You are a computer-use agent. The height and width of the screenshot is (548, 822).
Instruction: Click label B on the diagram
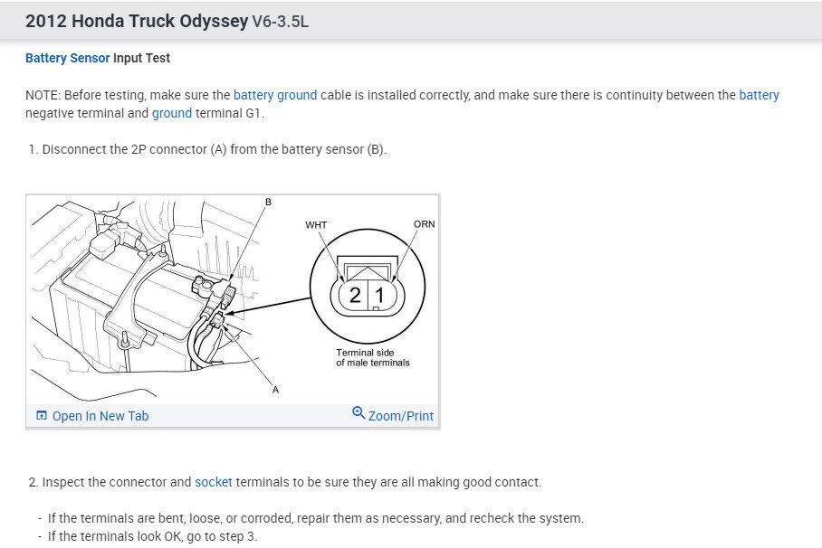[268, 202]
